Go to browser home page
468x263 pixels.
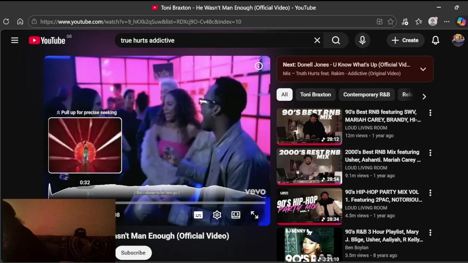coord(20,22)
